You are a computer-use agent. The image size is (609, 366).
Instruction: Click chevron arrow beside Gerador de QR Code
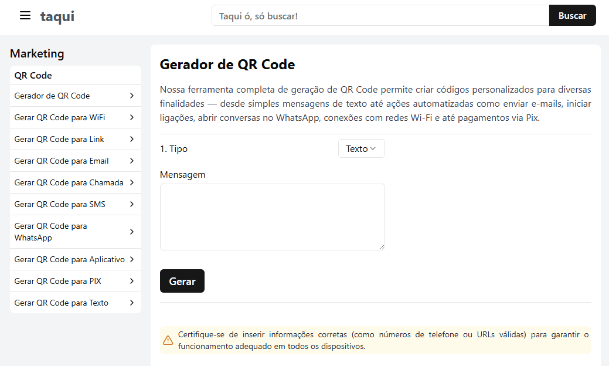click(x=132, y=96)
